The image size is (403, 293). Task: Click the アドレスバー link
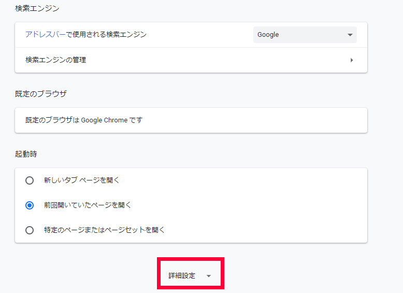46,35
